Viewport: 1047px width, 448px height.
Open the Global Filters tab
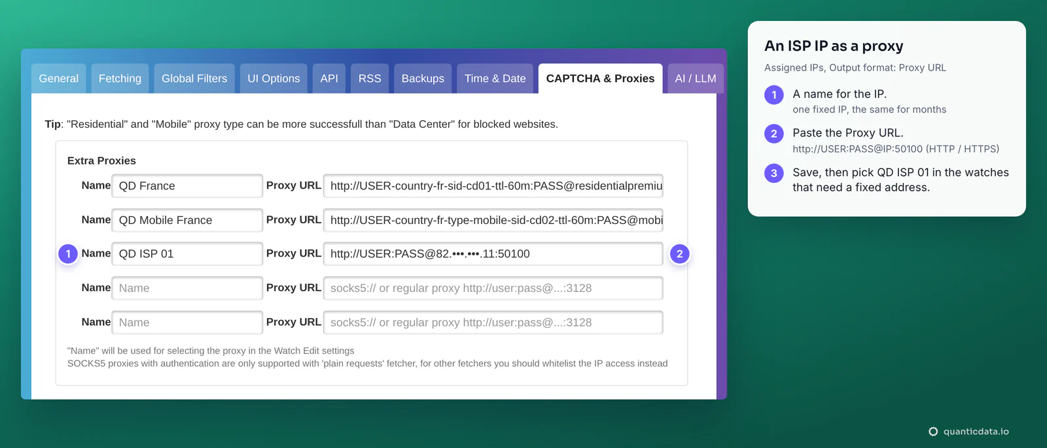click(194, 78)
